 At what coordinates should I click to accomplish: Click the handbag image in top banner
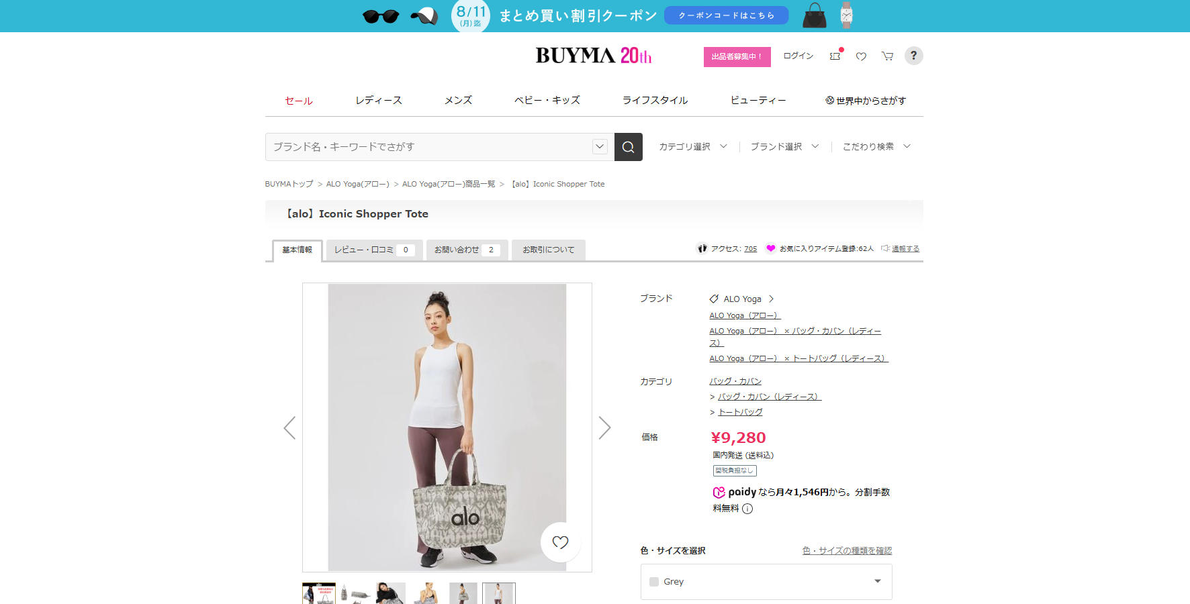pyautogui.click(x=815, y=15)
